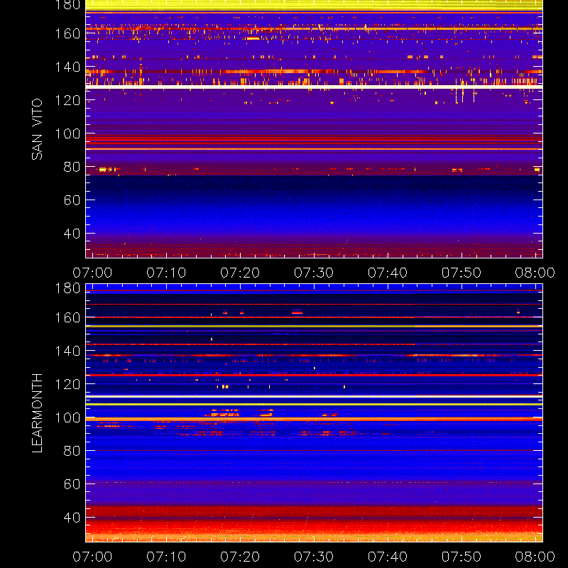Choose the 07:40 time label under Learmonth plot
The width and height of the screenshot is (568, 568).
(388, 557)
